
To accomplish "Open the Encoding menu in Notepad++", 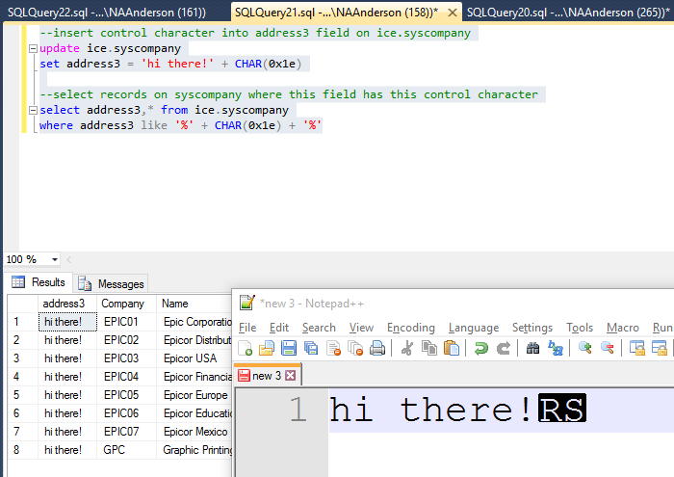I will coord(411,328).
